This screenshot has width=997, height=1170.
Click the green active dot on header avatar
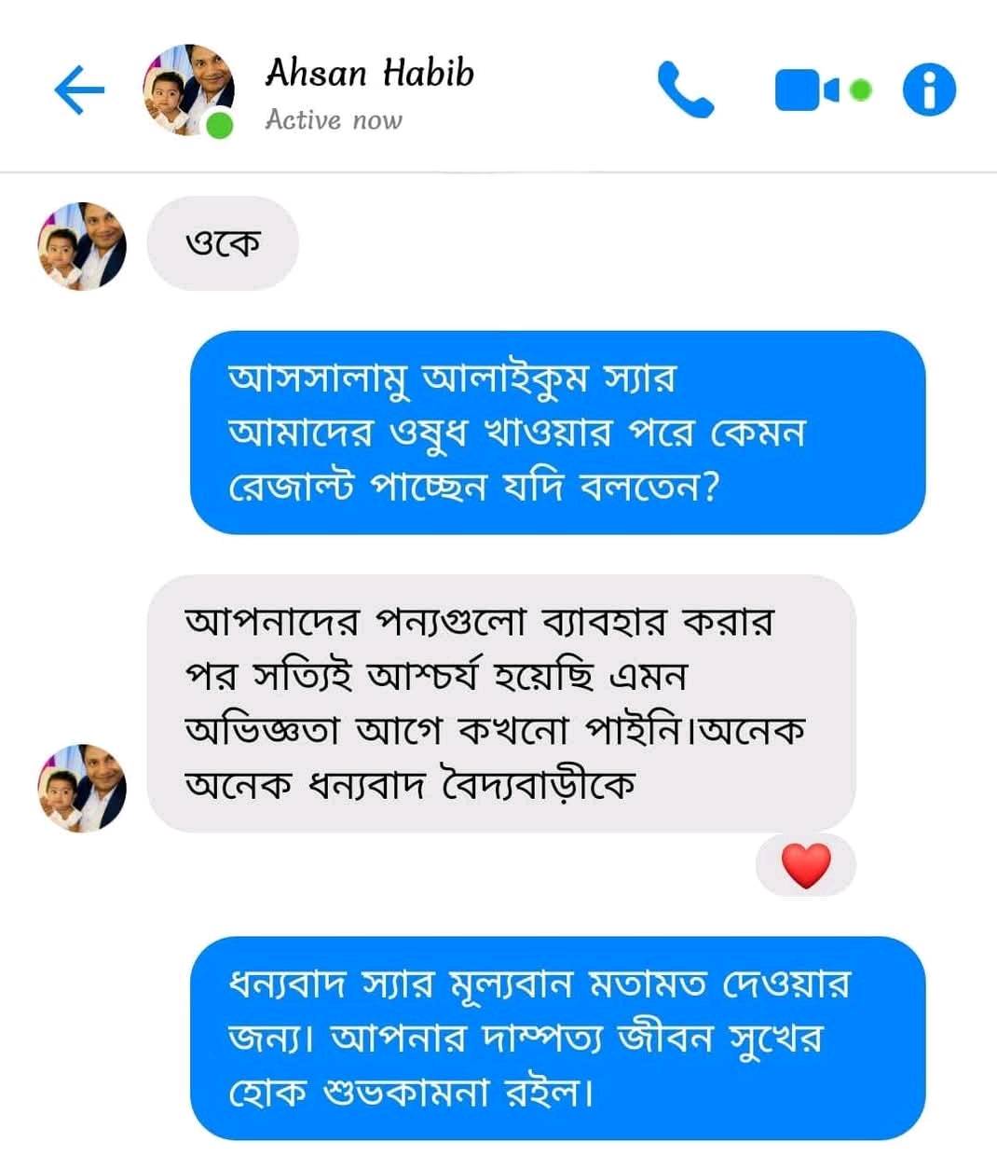tap(219, 124)
